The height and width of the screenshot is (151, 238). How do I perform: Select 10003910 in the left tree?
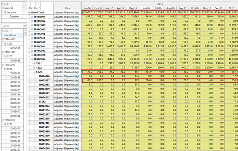point(15,112)
